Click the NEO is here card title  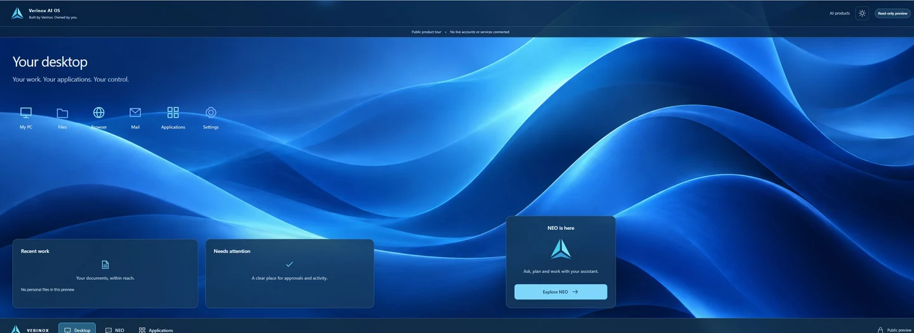(560, 228)
